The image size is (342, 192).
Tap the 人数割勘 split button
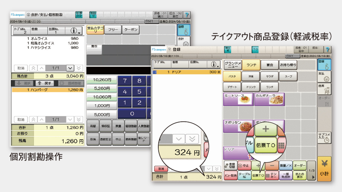(x=143, y=126)
